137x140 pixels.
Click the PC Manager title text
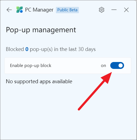(x=39, y=10)
